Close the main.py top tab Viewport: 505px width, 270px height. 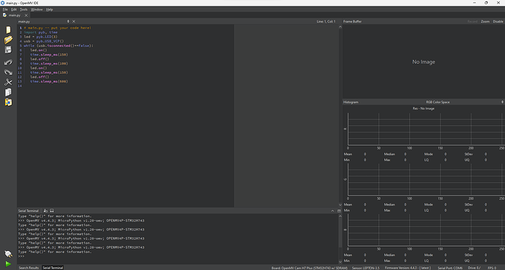click(x=26, y=15)
